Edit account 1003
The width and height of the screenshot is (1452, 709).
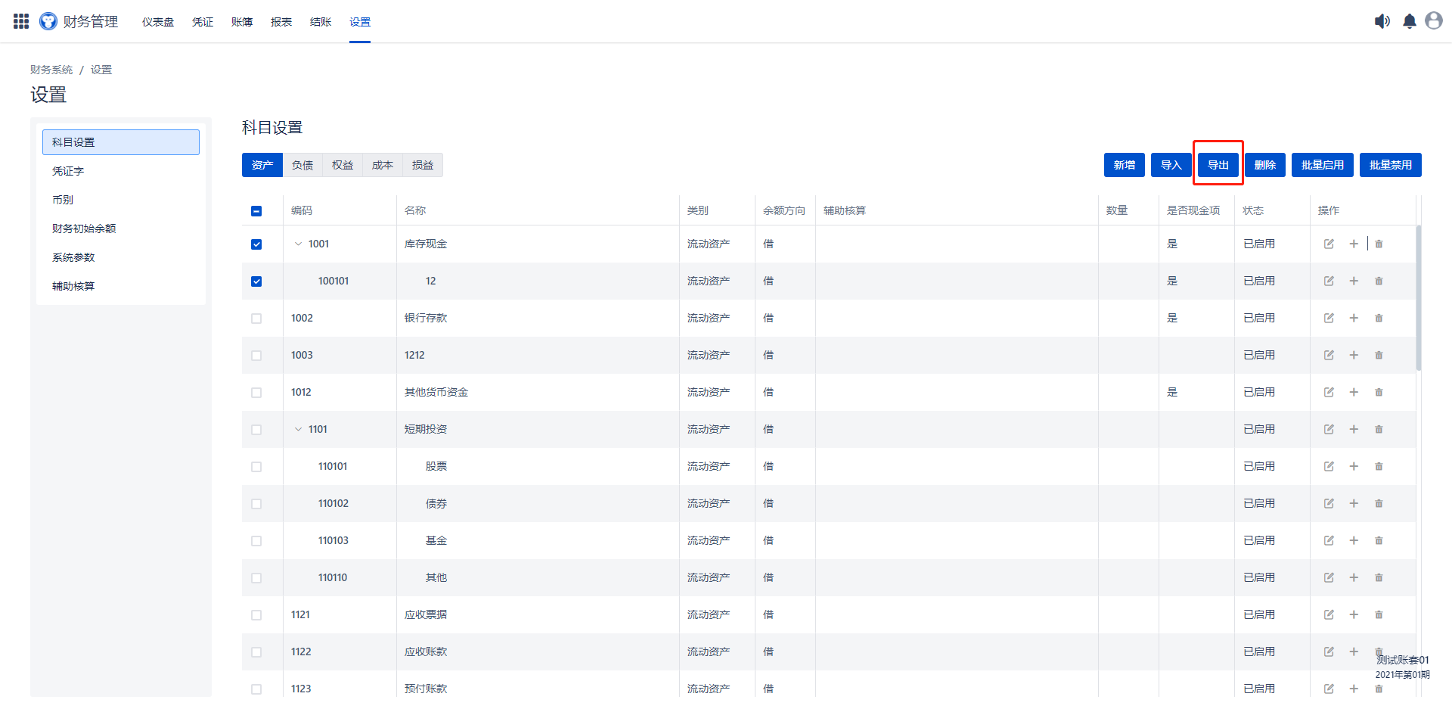point(1329,355)
